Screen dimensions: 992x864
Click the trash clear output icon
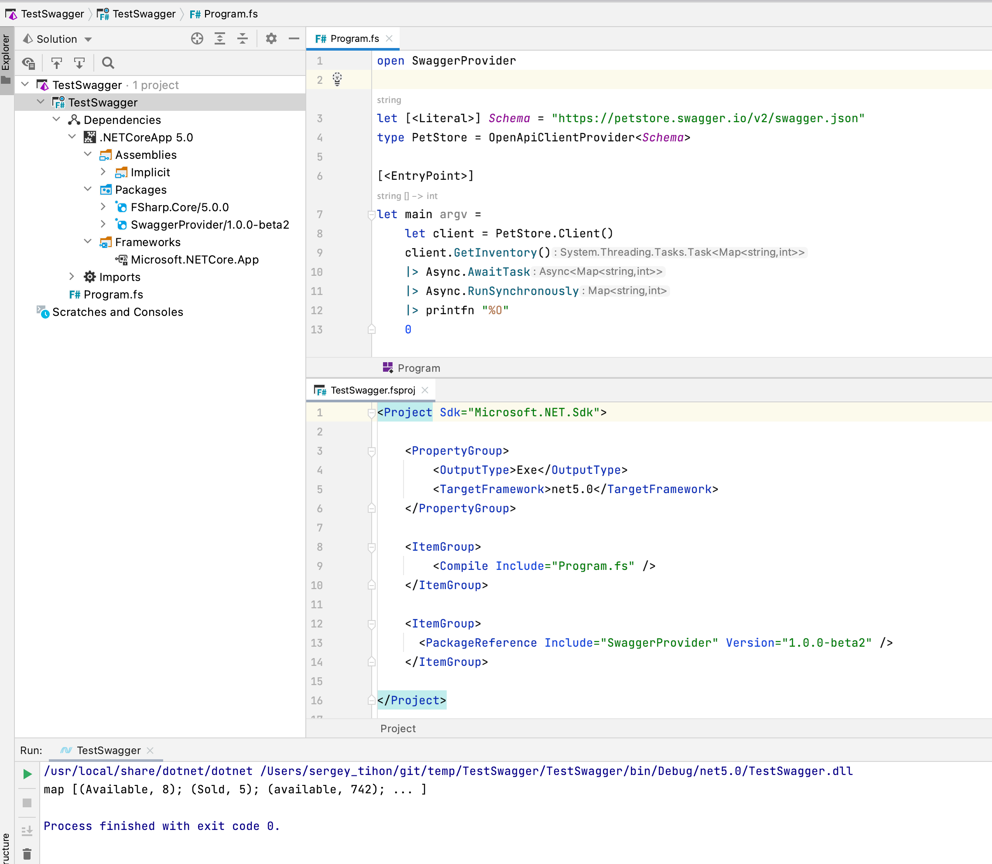27,854
